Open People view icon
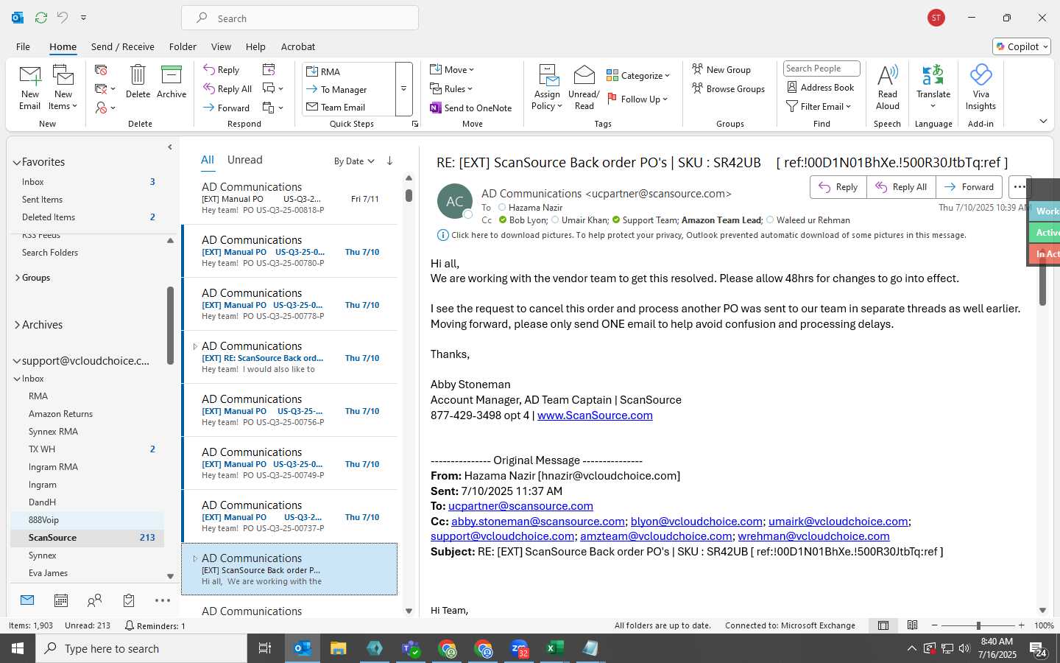 94,600
